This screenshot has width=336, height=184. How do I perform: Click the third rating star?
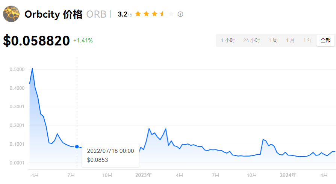pos(154,14)
